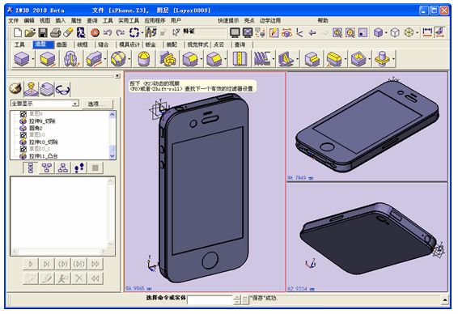458x314 pixels.
Task: Click the command input field in status bar
Action: (x=210, y=299)
